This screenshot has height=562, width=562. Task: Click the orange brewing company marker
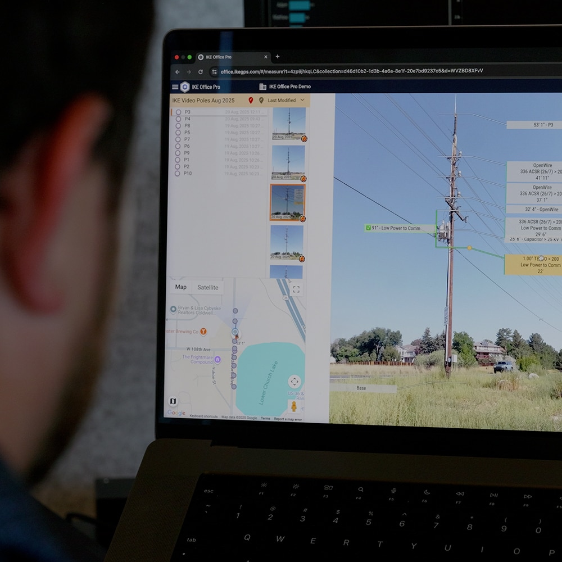[x=203, y=332]
